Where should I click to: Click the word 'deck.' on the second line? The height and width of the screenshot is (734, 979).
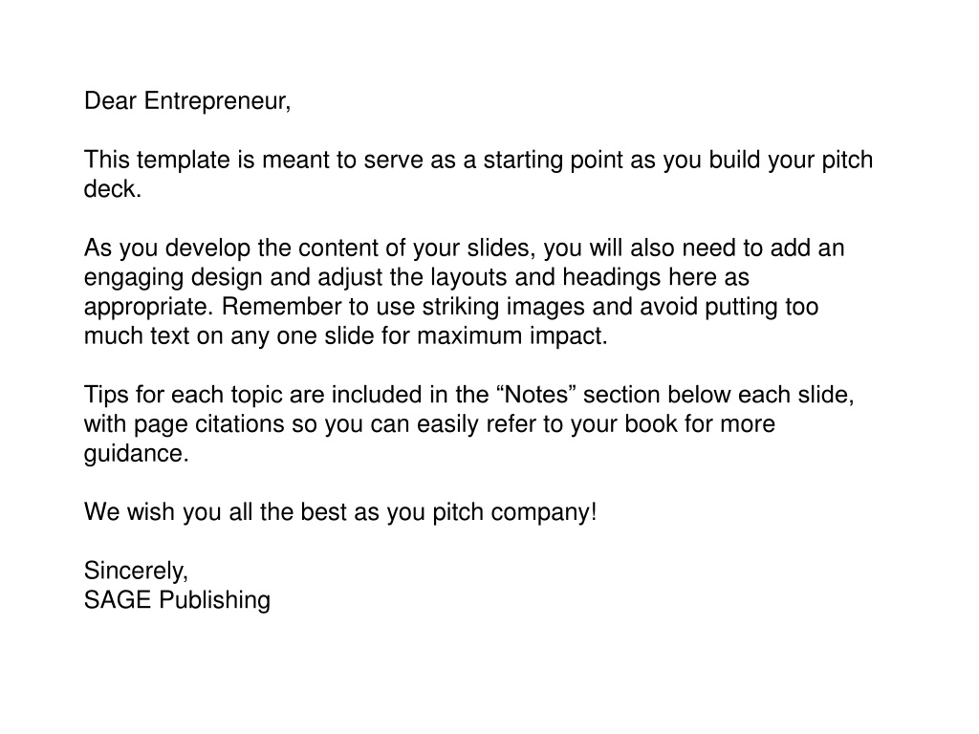[113, 189]
